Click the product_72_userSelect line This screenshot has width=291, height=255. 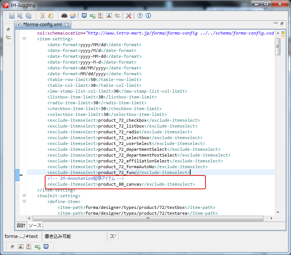click(126, 143)
